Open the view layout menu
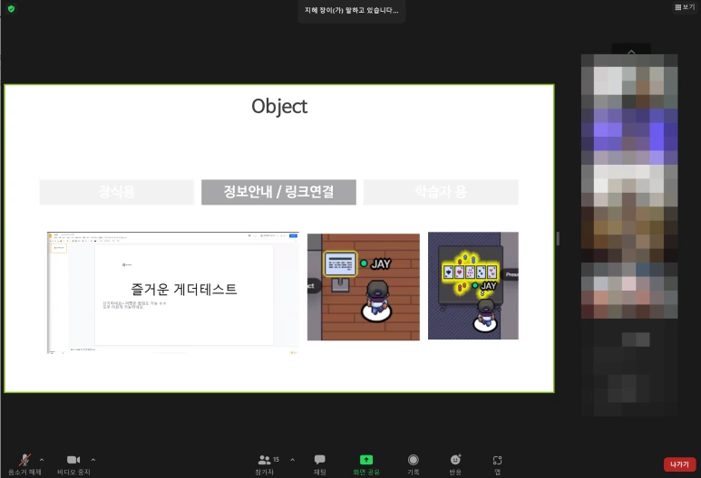This screenshot has width=701, height=478. 685,7
